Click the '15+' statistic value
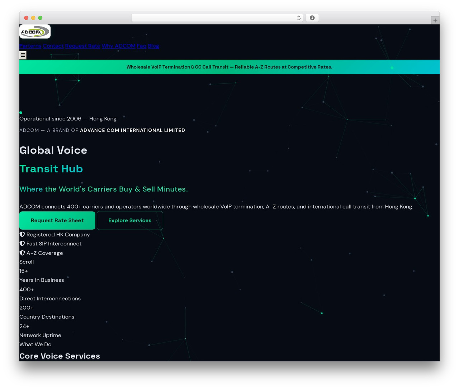Viewport: 459px width, 389px height. (24, 271)
